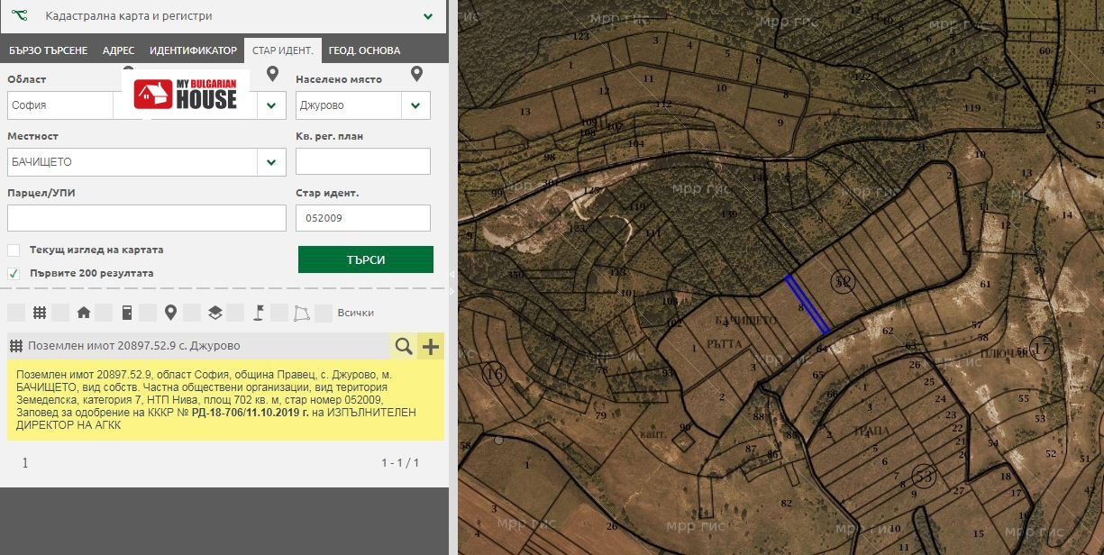Zoom to parcel 20897.52.9 with magnifier icon

(x=404, y=346)
